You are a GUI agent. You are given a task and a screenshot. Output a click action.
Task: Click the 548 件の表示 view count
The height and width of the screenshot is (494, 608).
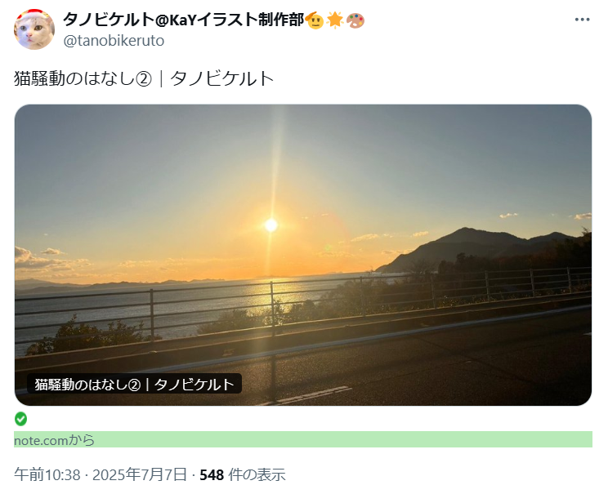(243, 474)
